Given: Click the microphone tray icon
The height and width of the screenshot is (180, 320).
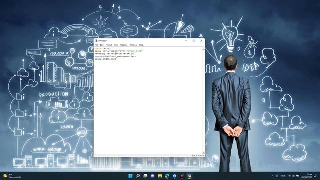Looking at the screenshot, I should pyautogui.click(x=277, y=176).
